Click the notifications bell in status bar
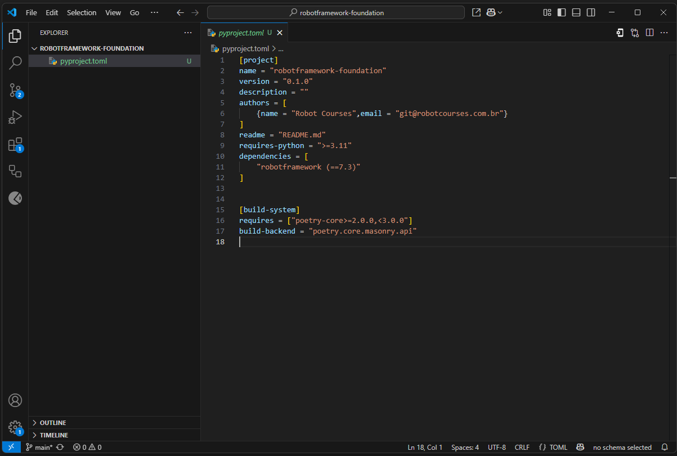This screenshot has height=456, width=677. pyautogui.click(x=665, y=448)
